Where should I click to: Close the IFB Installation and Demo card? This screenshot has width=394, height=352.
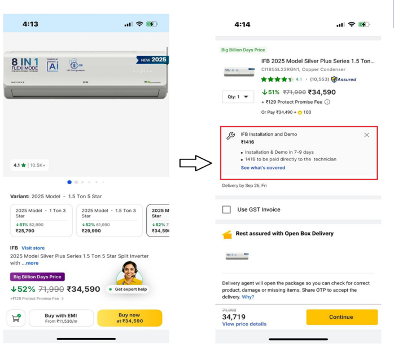(x=366, y=135)
